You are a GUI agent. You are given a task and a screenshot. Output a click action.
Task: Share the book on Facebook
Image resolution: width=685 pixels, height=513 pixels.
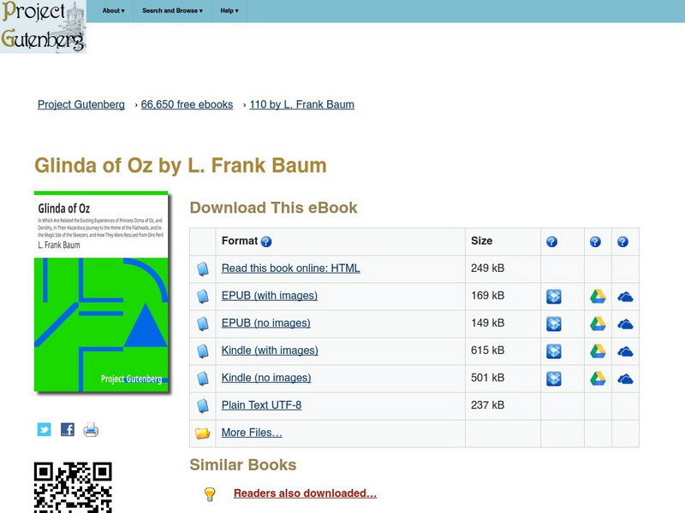(68, 430)
